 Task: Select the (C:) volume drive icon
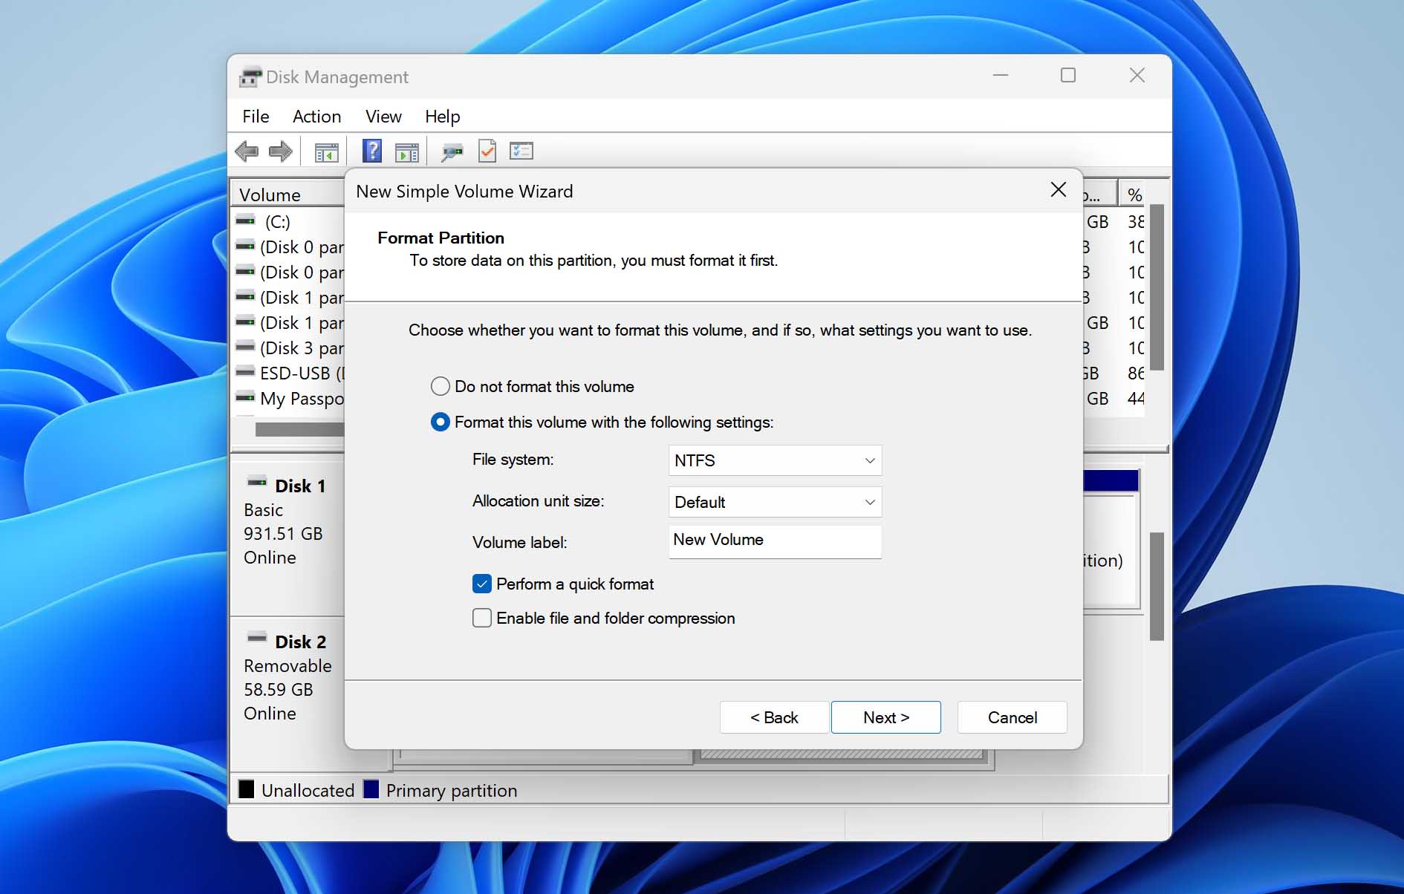tap(245, 221)
